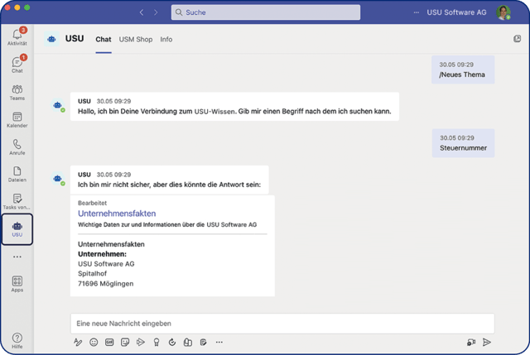
Task: Click the USU title in chat header
Action: [x=75, y=39]
